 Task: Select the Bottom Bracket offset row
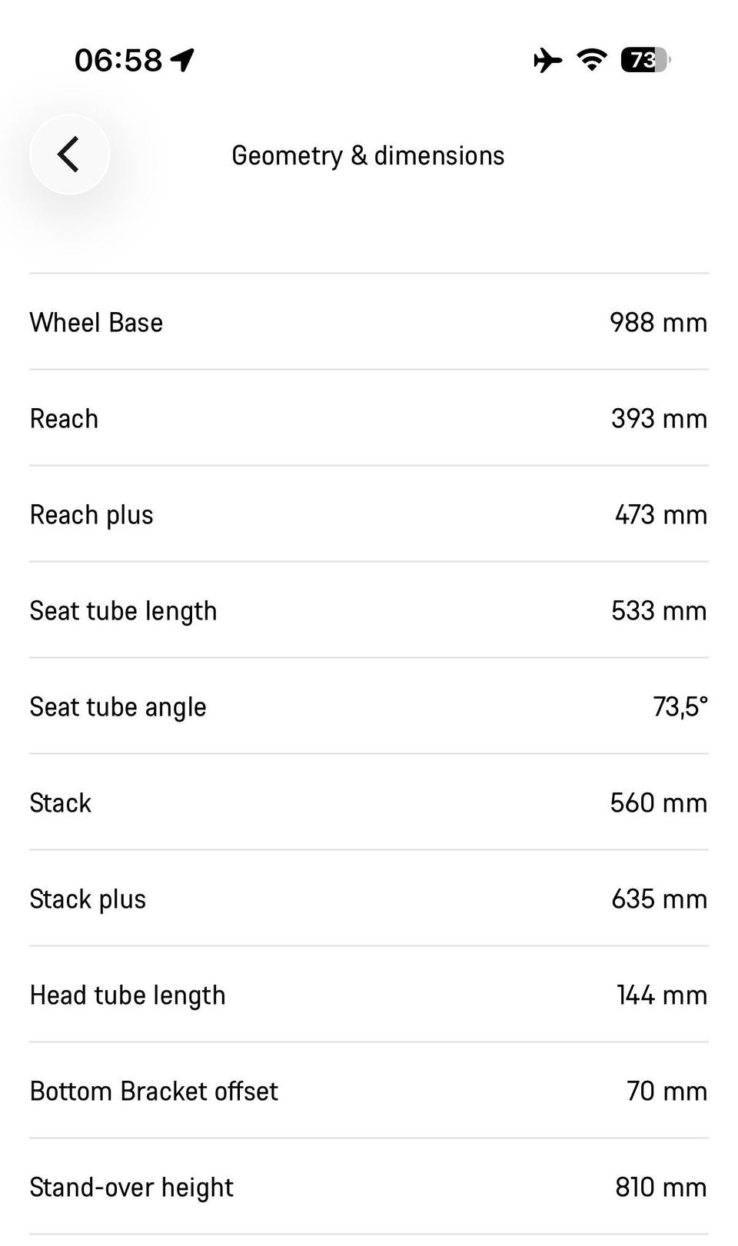pyautogui.click(x=368, y=1091)
